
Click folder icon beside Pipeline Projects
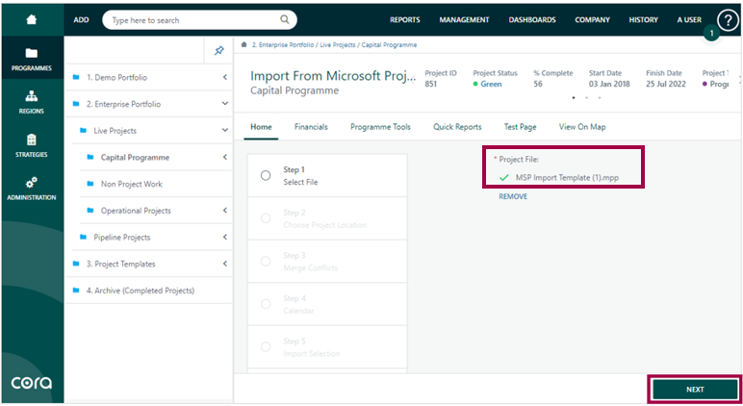coord(84,237)
